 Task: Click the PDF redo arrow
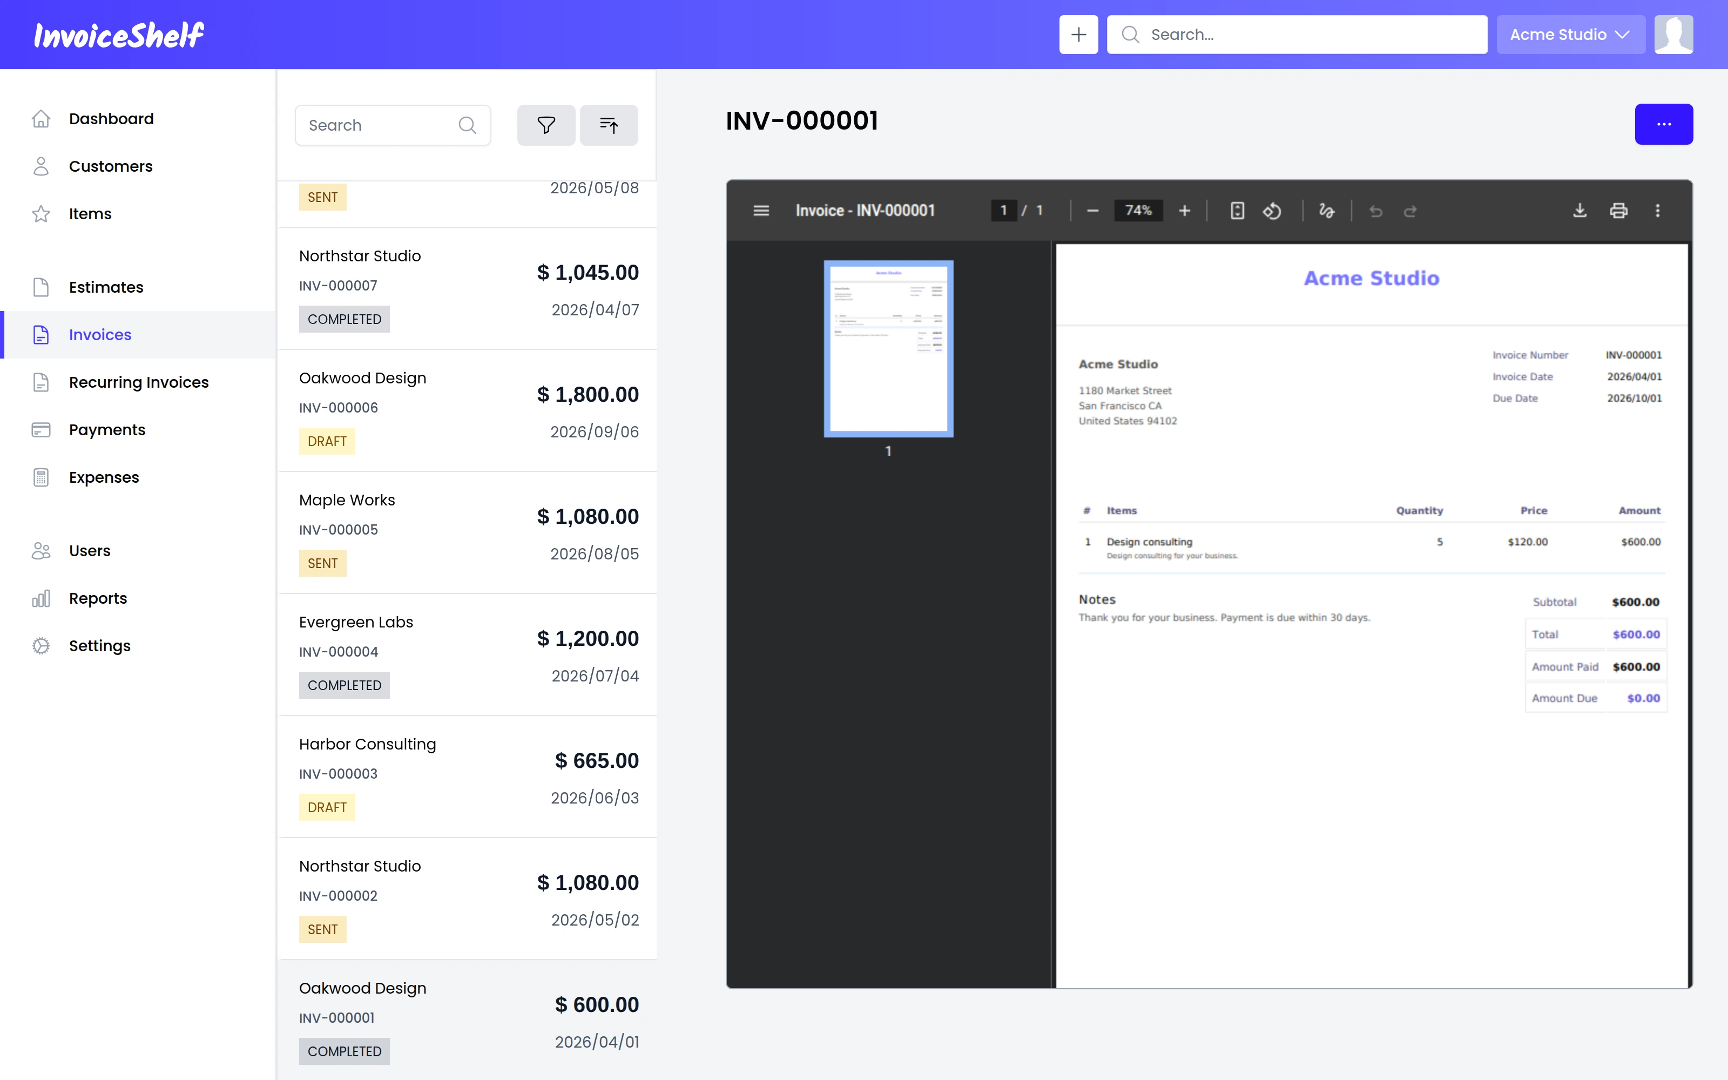[x=1410, y=211]
